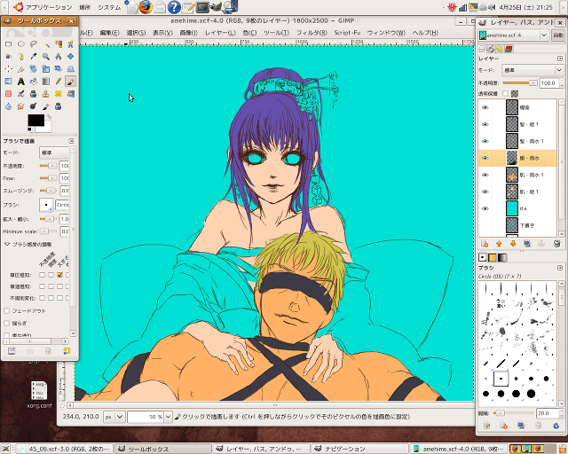Open the フィルタ(R) menu

pyautogui.click(x=312, y=33)
